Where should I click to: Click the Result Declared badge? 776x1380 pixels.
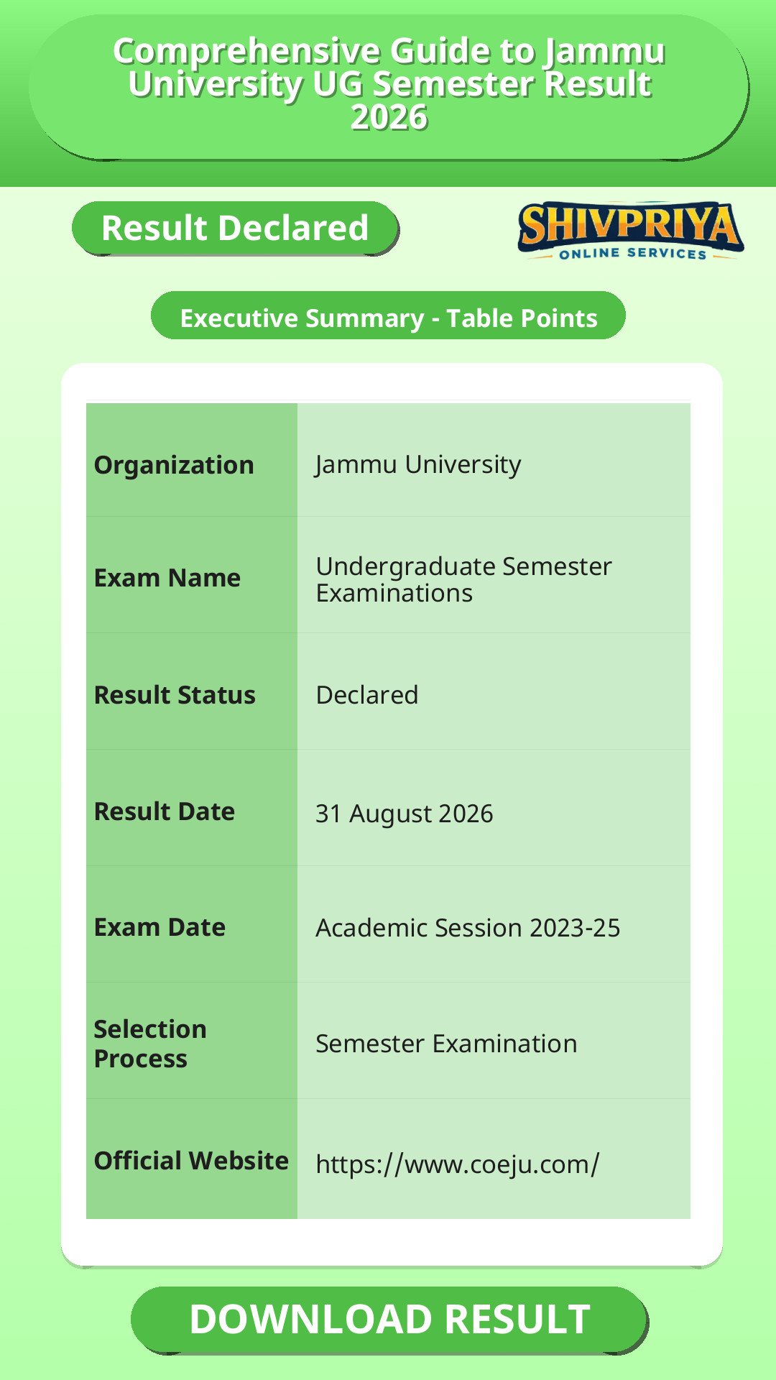(x=235, y=228)
